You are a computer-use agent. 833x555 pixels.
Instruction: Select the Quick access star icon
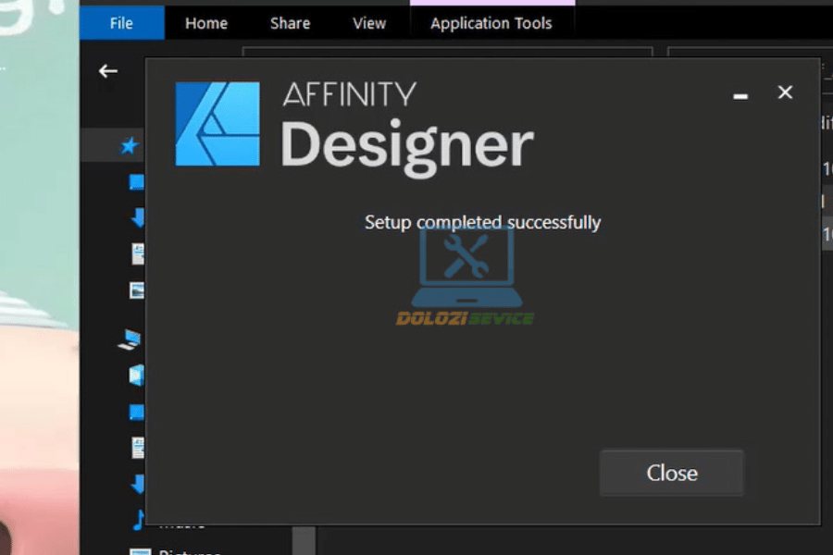[130, 145]
